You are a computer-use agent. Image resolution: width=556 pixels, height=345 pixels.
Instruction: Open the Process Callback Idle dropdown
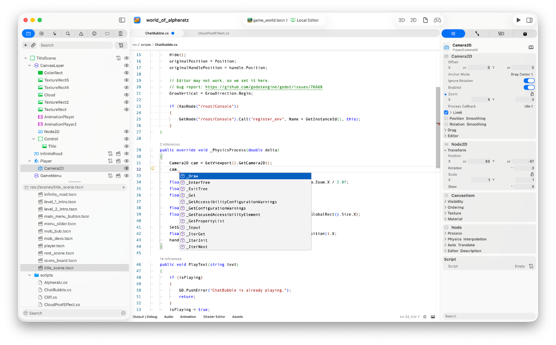[528, 106]
